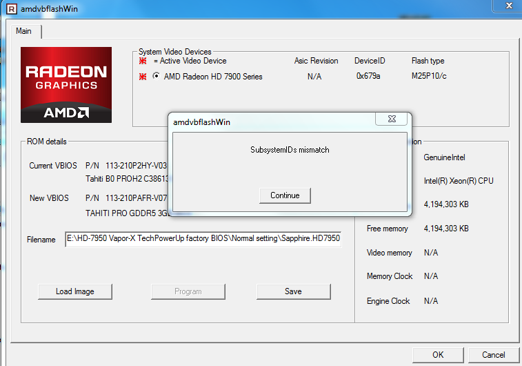The height and width of the screenshot is (366, 522).
Task: Click the Load Image button
Action: [x=75, y=291]
